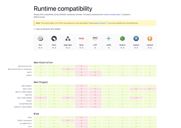Click Bun's cross cell in any() row
This screenshot has height=128, width=181.
click(40, 98)
